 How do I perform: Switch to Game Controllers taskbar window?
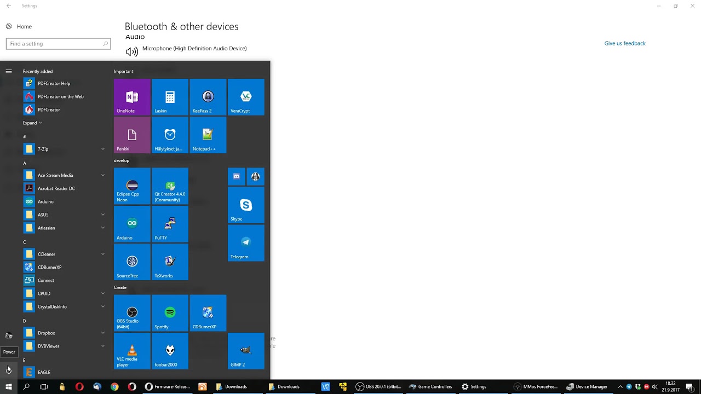pyautogui.click(x=430, y=387)
